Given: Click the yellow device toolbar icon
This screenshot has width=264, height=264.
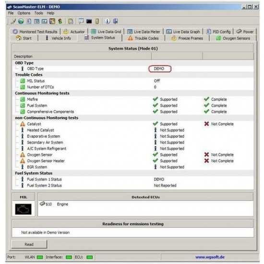Looking at the screenshot, I should (x=97, y=21).
